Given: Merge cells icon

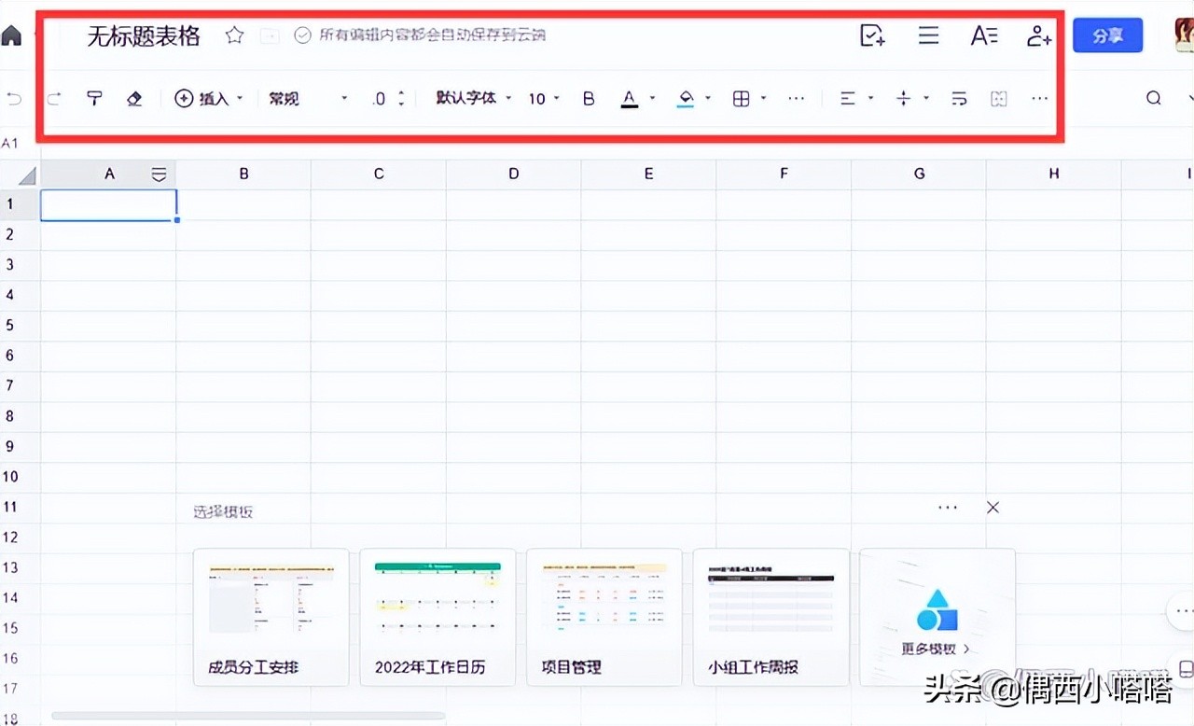Looking at the screenshot, I should tap(999, 98).
